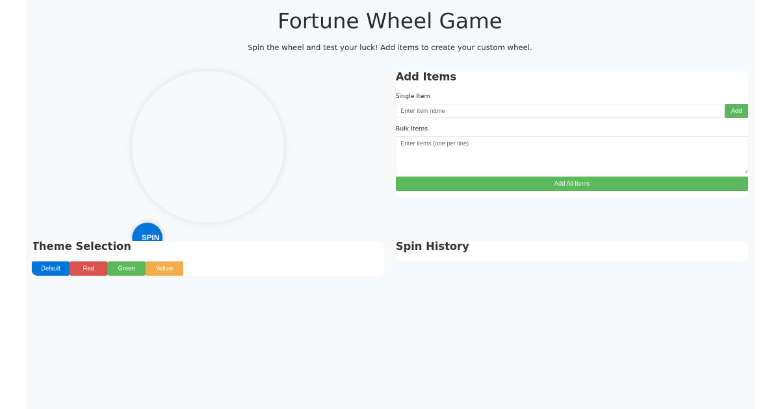
Task: Click the Theme Selection heading
Action: click(82, 246)
